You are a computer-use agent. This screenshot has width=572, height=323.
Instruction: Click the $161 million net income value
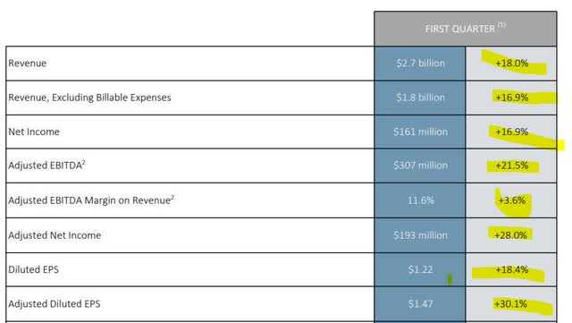tap(421, 132)
